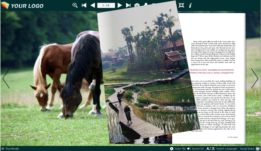Jump to the first page
261x151 pixels.
click(84, 5)
